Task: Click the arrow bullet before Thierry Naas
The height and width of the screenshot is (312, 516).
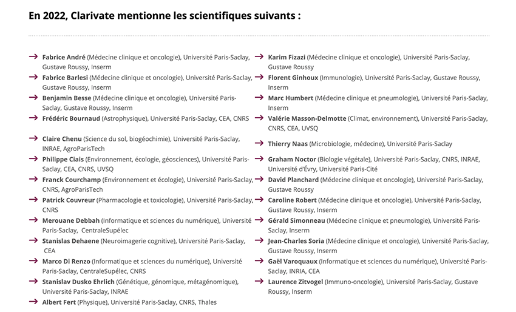Action: tap(259, 143)
